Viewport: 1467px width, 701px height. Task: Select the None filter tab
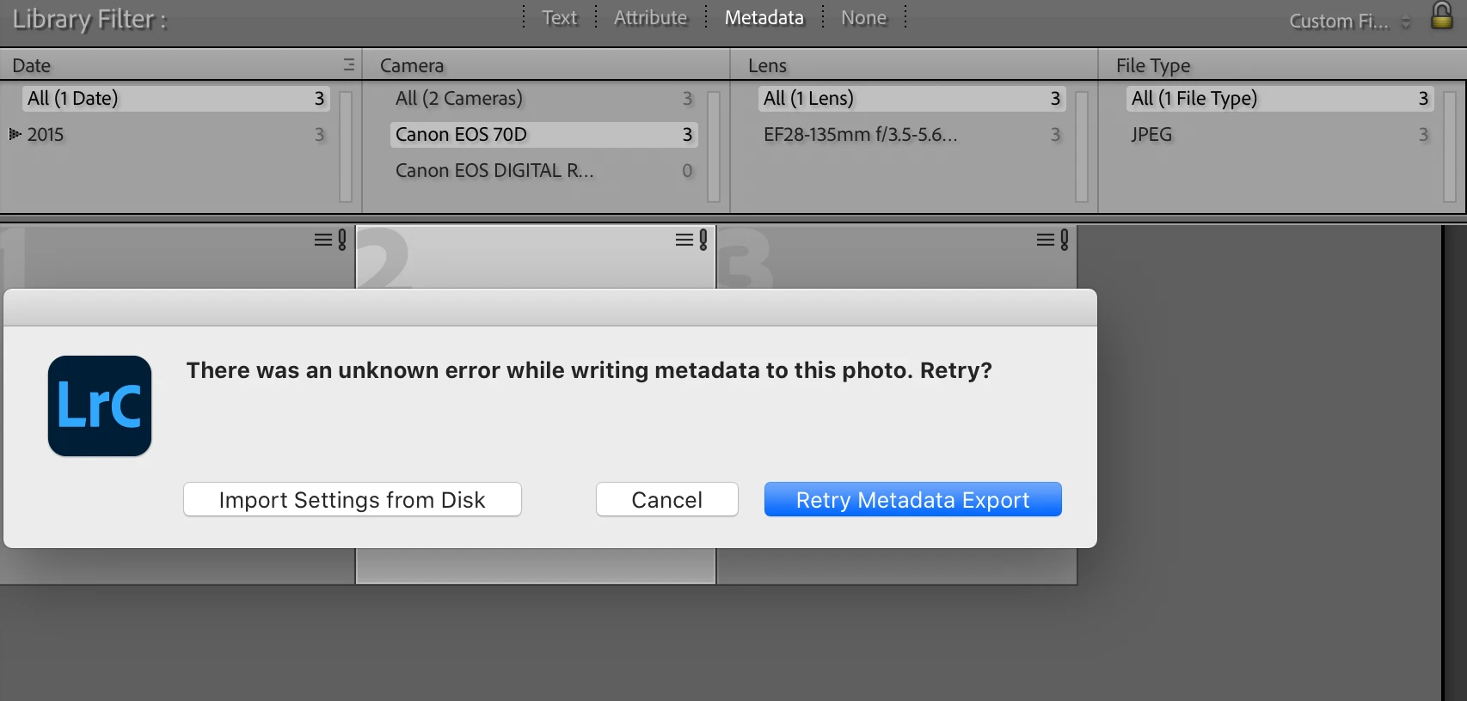pos(863,18)
